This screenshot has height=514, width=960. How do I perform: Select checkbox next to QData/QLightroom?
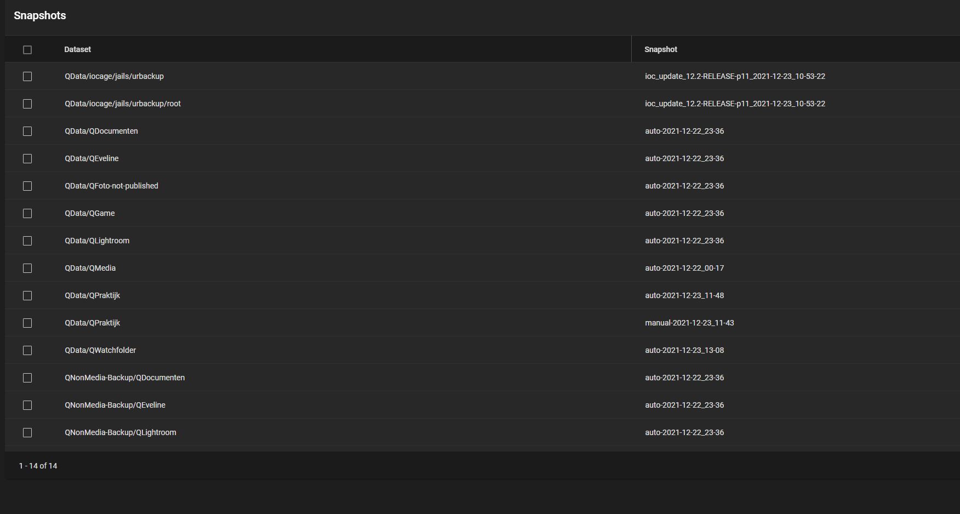27,241
